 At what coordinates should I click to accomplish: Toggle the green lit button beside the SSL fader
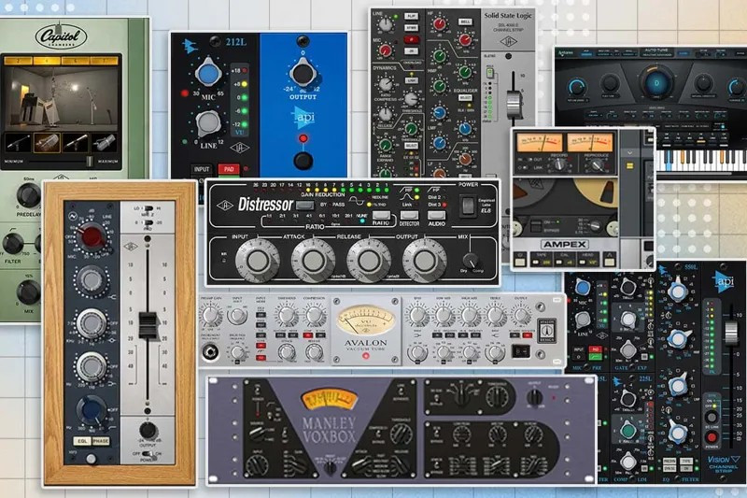[x=489, y=73]
